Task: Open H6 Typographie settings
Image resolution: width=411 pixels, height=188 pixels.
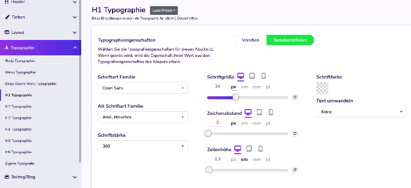Action: click(x=18, y=152)
